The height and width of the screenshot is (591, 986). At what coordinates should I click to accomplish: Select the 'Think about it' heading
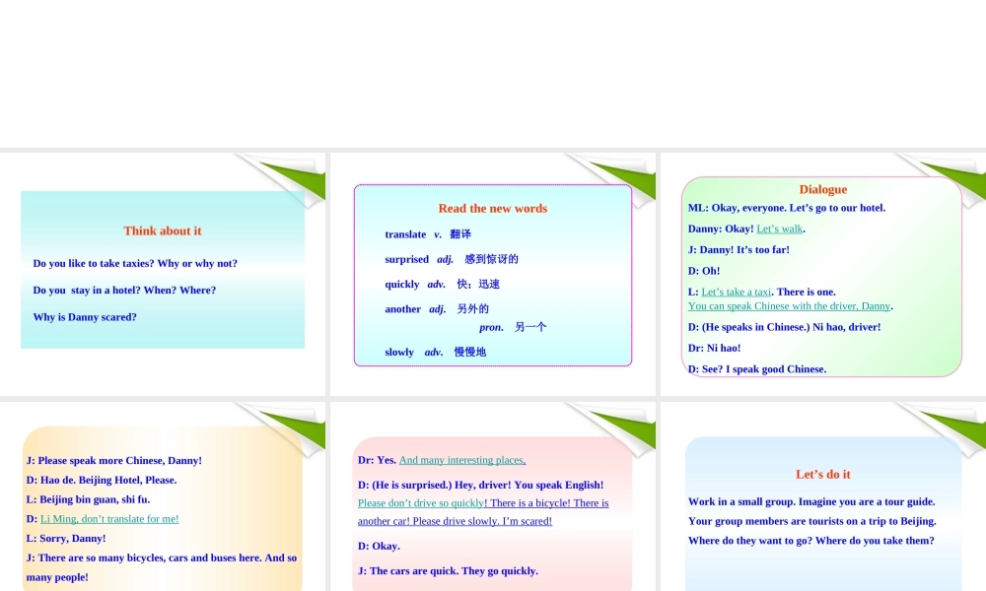[x=163, y=230]
